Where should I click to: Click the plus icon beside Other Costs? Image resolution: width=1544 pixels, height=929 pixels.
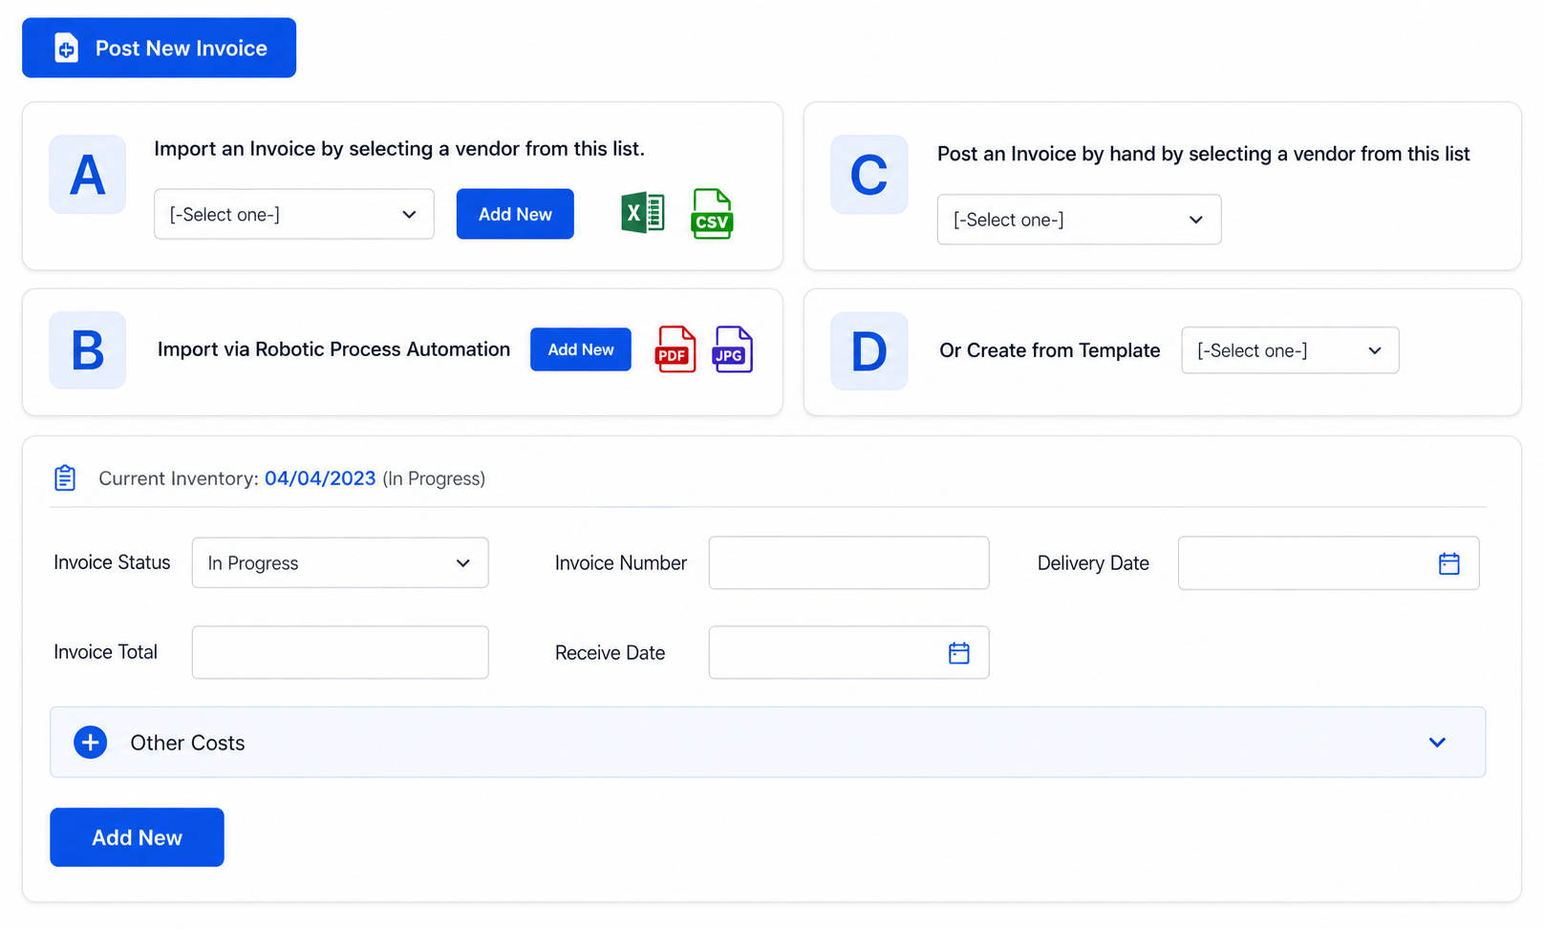[91, 743]
